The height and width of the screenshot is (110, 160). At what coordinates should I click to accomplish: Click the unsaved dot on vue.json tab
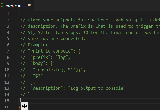29,5
